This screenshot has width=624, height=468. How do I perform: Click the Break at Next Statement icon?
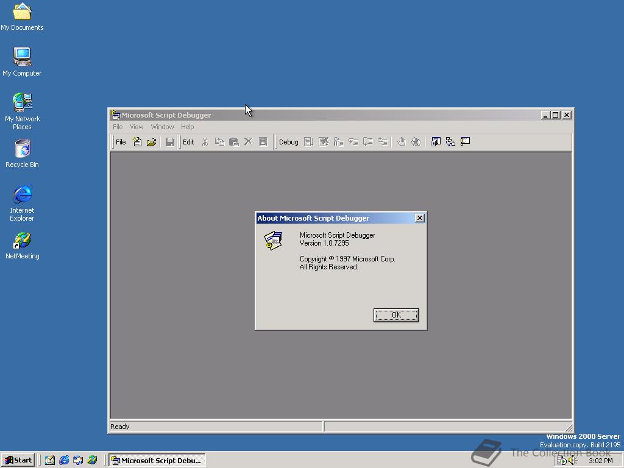[x=338, y=141]
